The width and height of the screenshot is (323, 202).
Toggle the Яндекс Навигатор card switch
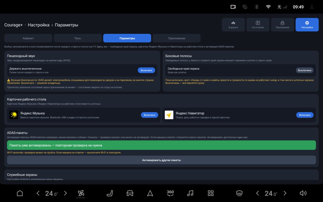(x=305, y=115)
